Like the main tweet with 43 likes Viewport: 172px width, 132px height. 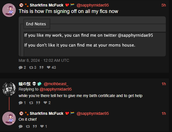pyautogui.click(x=49, y=67)
